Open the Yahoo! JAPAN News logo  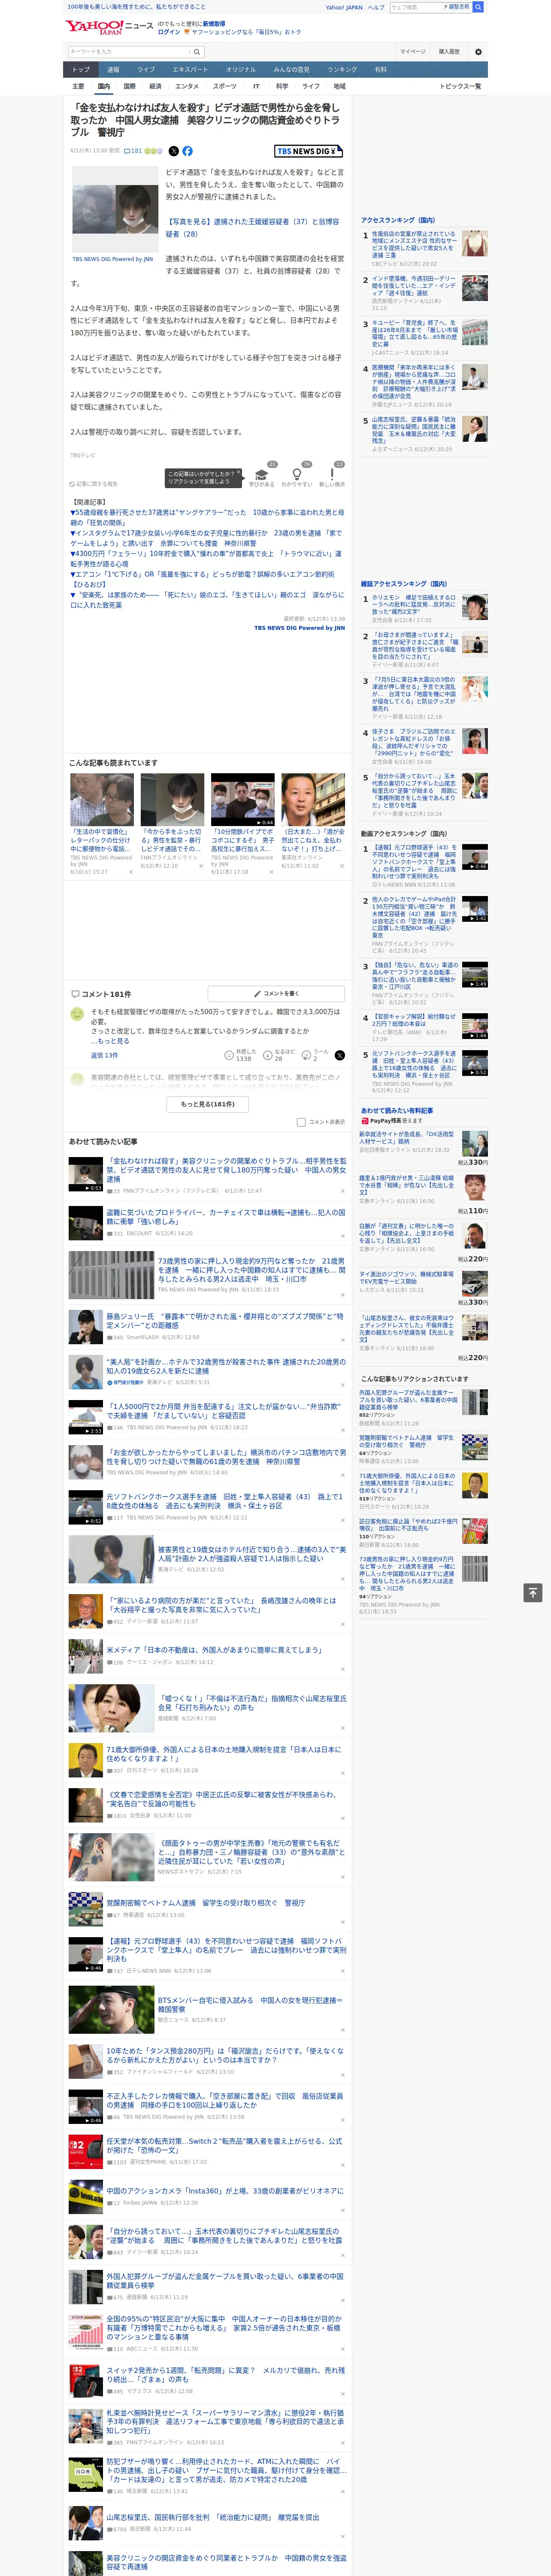point(109,27)
